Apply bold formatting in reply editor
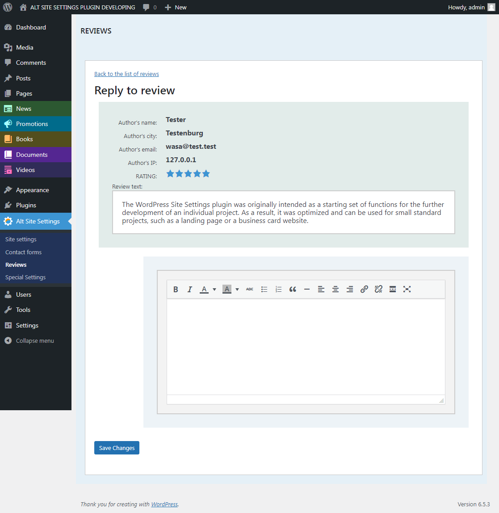499x513 pixels. (176, 289)
